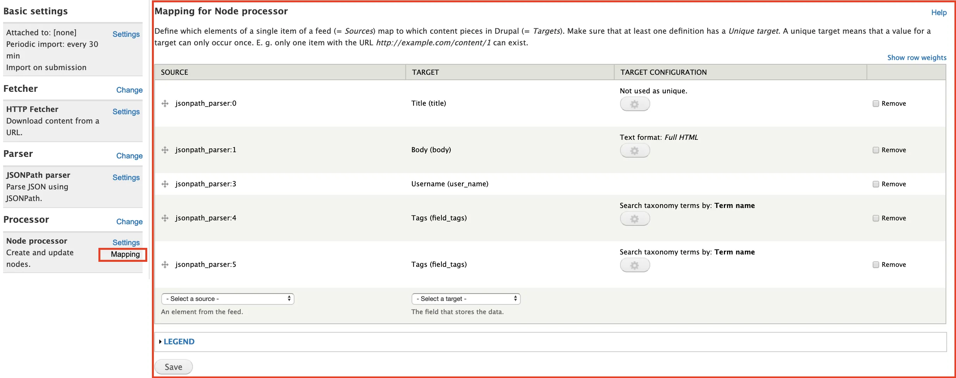Click the jsonpath_parser:0 source text
956x378 pixels.
pos(206,103)
